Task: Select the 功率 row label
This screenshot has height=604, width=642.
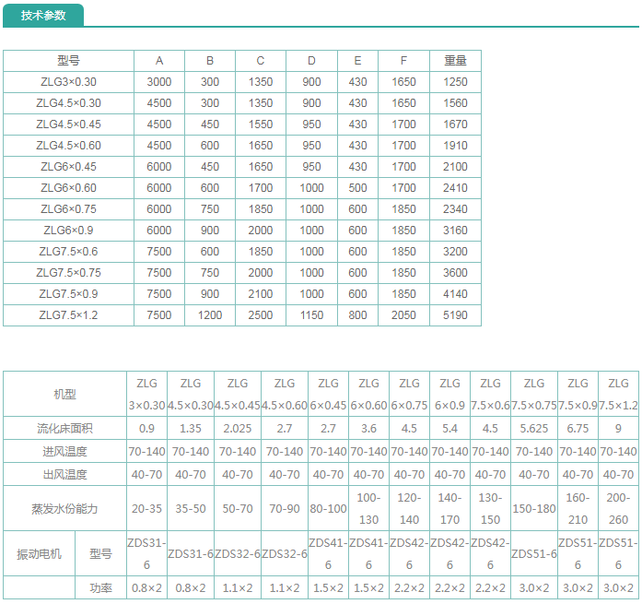Action: [100, 588]
